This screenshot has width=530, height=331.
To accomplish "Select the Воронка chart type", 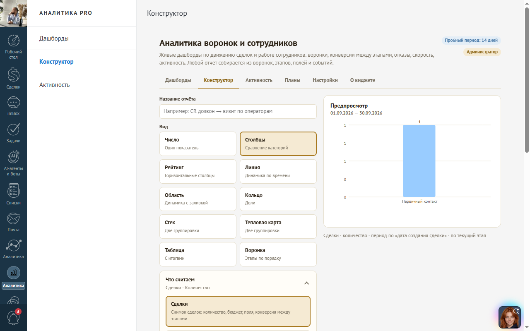I will click(278, 254).
